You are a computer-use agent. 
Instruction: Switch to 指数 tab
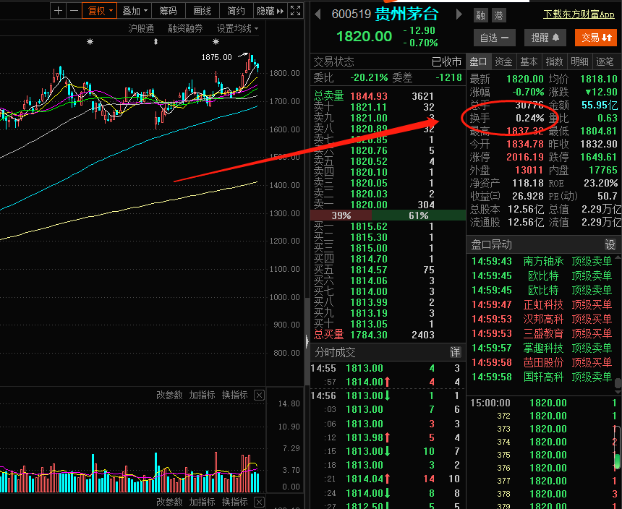click(x=554, y=61)
